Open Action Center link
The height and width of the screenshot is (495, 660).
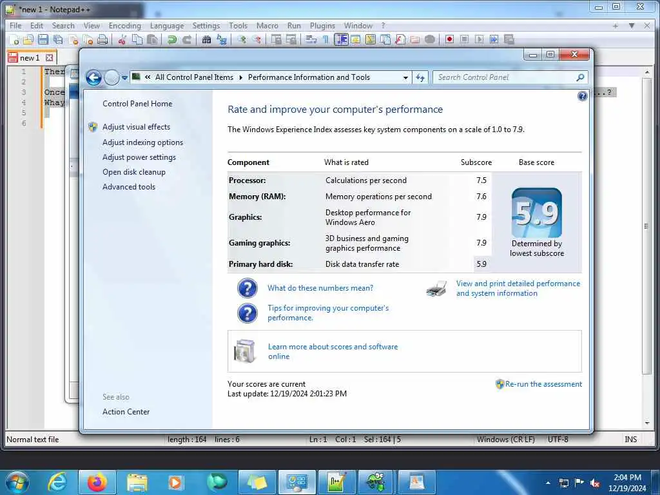pos(126,412)
